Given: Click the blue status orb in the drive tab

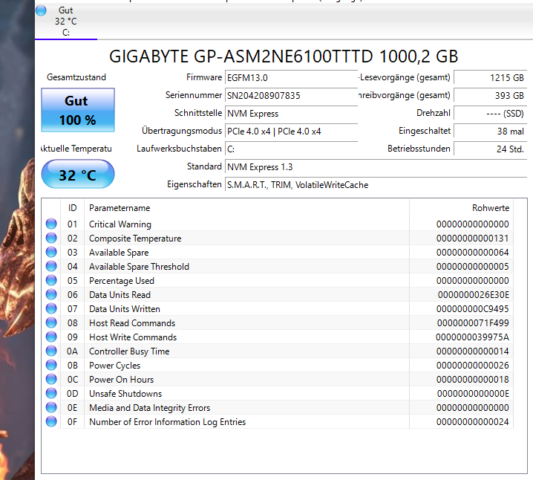Looking at the screenshot, I should click(41, 10).
